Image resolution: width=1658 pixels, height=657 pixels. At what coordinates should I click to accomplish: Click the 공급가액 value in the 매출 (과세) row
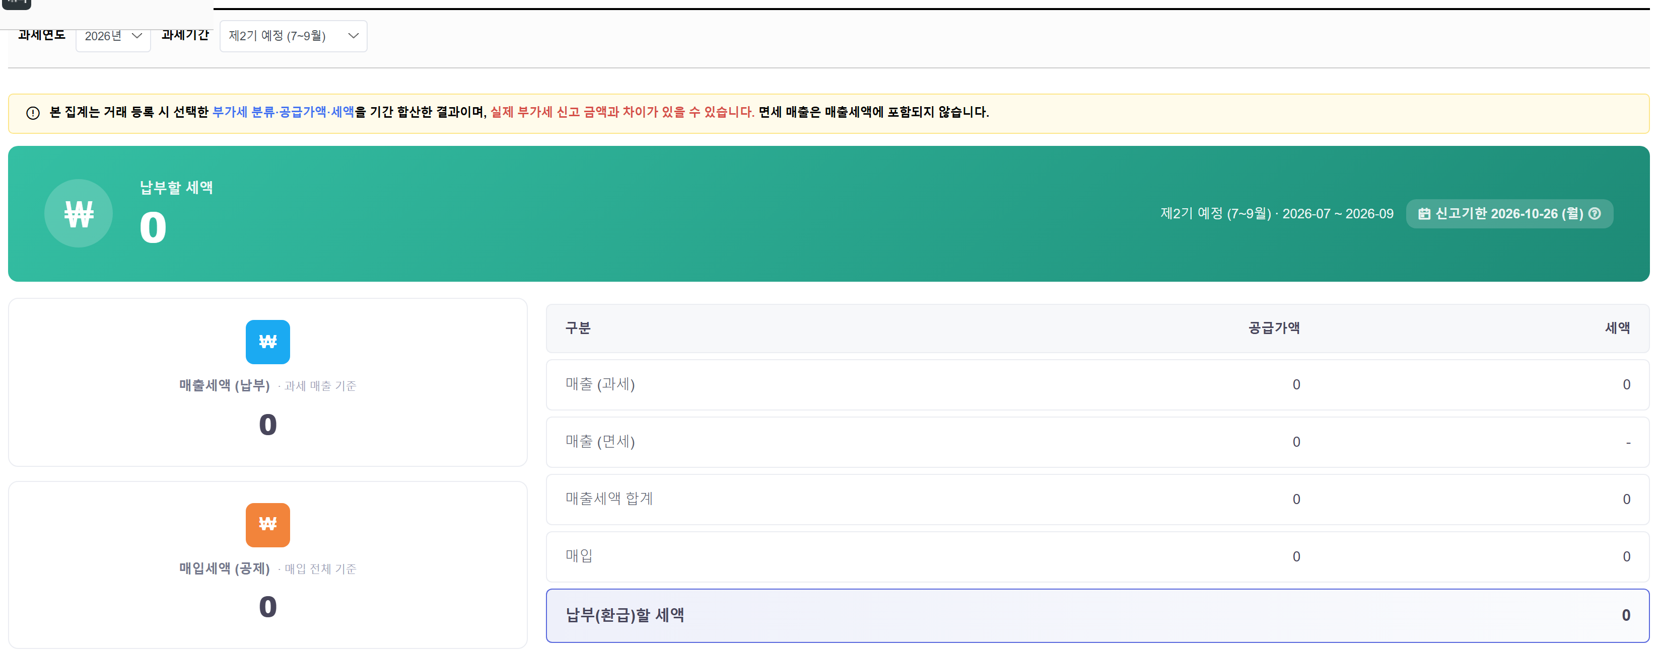1296,385
